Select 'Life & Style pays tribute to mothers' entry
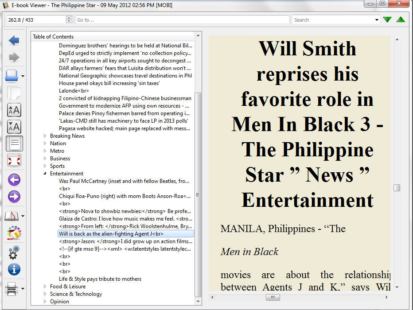 [100, 279]
